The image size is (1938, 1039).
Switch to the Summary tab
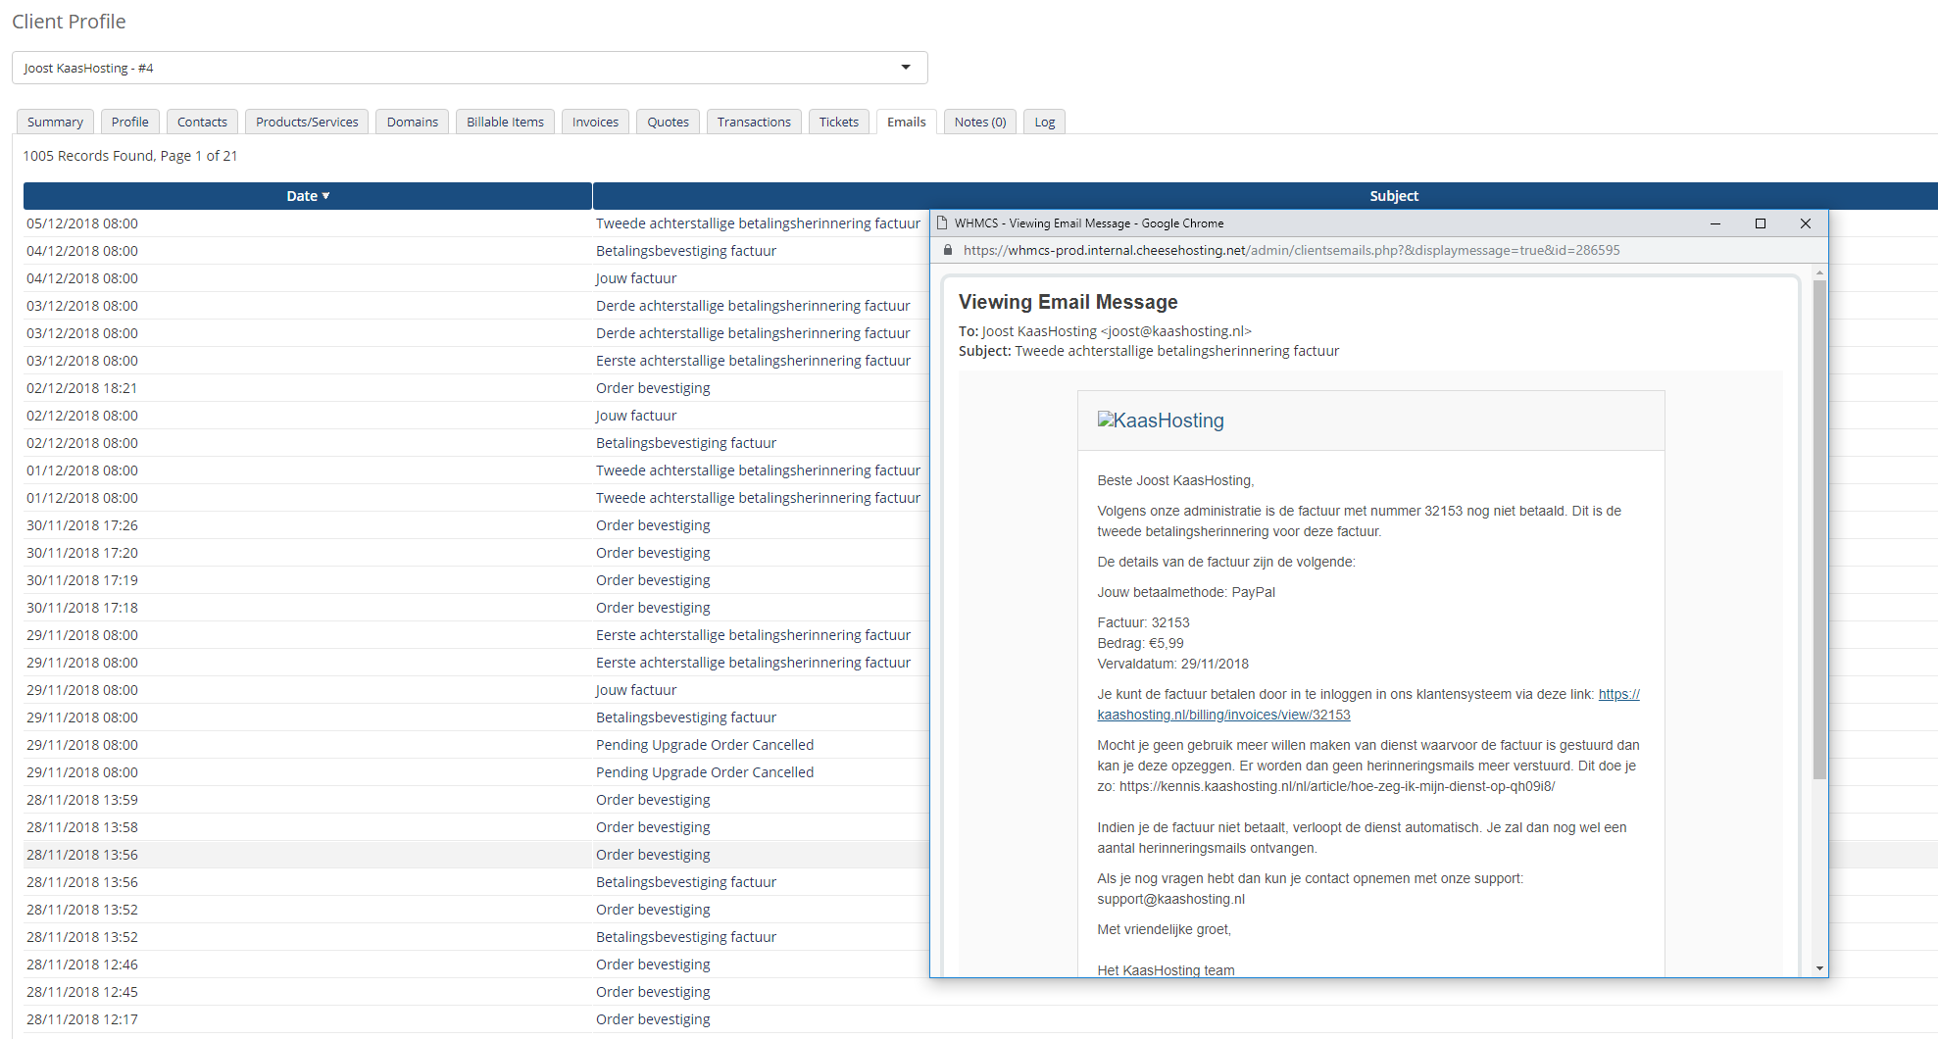[x=55, y=122]
